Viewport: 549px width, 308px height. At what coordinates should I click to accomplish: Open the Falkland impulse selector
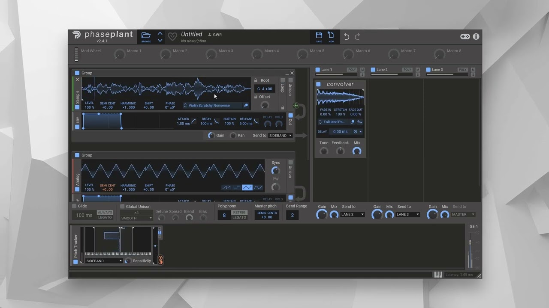pyautogui.click(x=334, y=122)
